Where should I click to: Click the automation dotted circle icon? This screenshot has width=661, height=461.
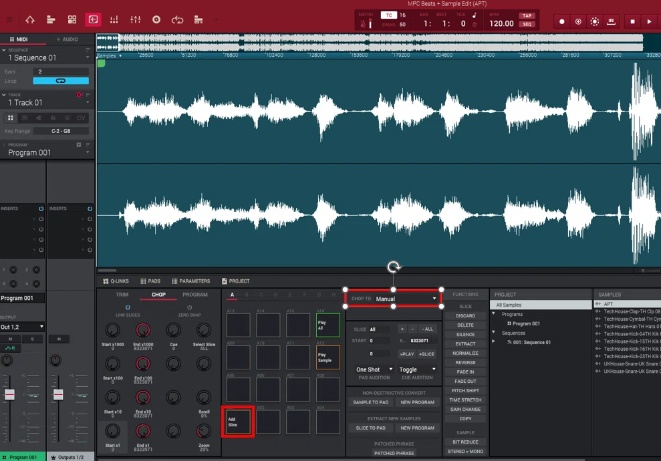[594, 21]
